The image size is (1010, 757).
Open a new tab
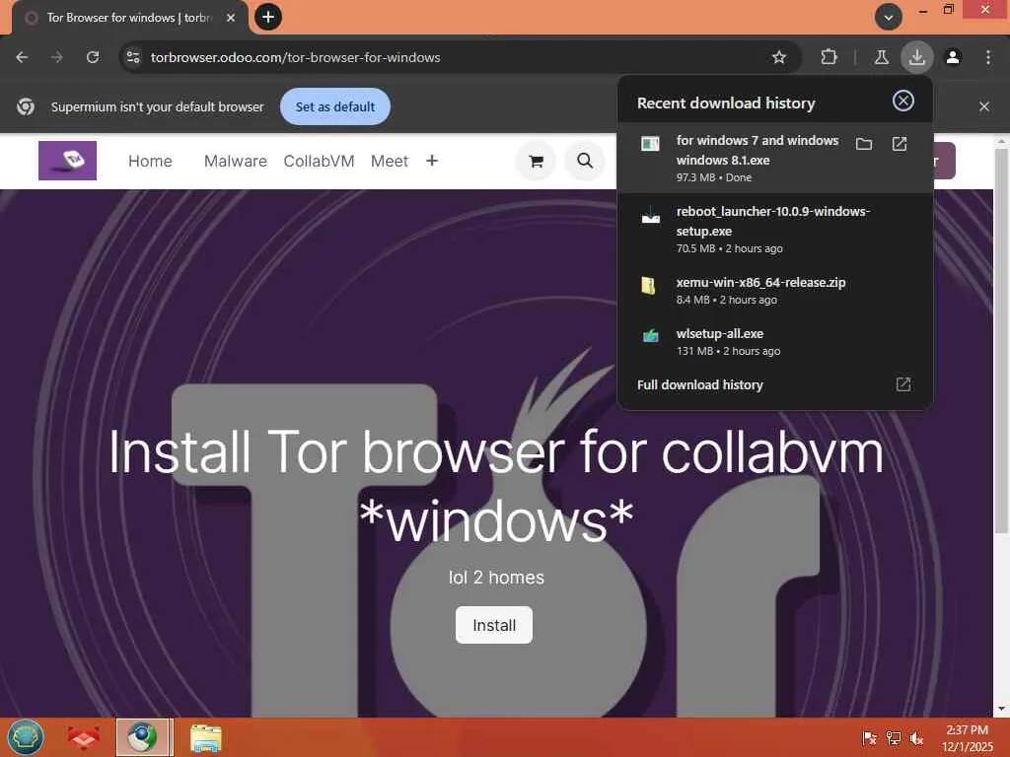268,17
